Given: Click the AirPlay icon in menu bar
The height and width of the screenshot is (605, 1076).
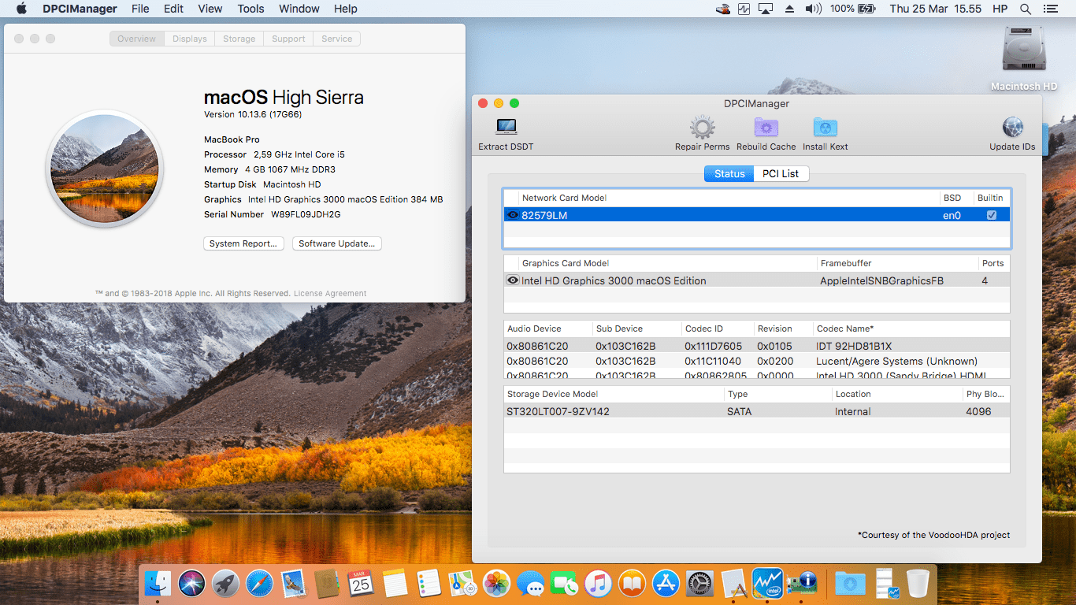Looking at the screenshot, I should tap(766, 9).
